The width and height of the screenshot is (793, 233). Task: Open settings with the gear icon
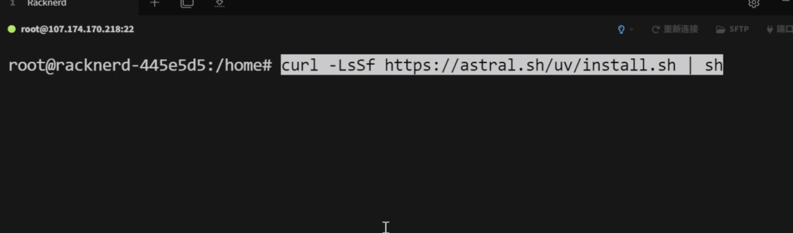click(x=753, y=3)
